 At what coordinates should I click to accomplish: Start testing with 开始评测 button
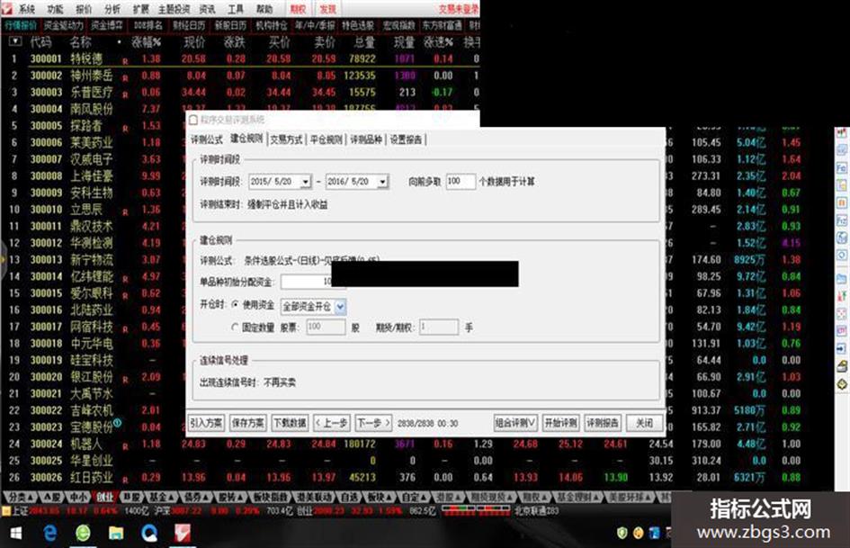coord(560,423)
